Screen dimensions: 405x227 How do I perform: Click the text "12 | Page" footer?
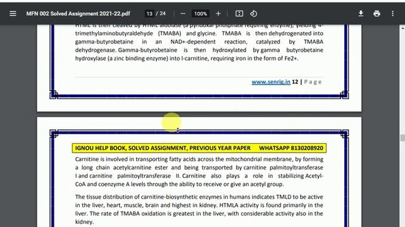(307, 82)
